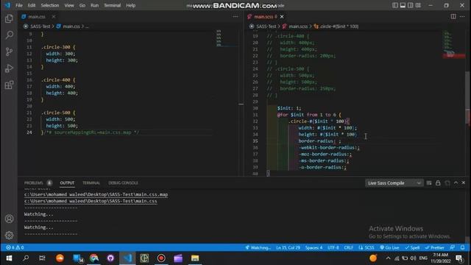Click Bandicam record icon in taskbar
This screenshot has width=471, height=265.
tap(161, 258)
